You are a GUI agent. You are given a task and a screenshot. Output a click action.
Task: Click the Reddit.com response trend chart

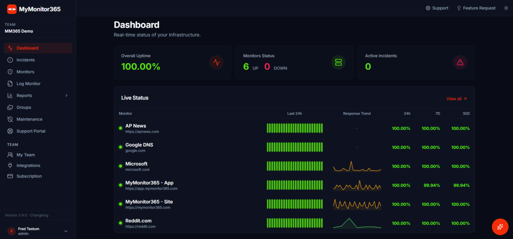click(357, 223)
